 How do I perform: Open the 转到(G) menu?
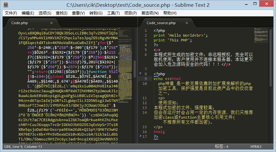tap(96, 13)
